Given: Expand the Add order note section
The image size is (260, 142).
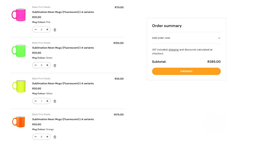Looking at the screenshot, I should [186, 38].
